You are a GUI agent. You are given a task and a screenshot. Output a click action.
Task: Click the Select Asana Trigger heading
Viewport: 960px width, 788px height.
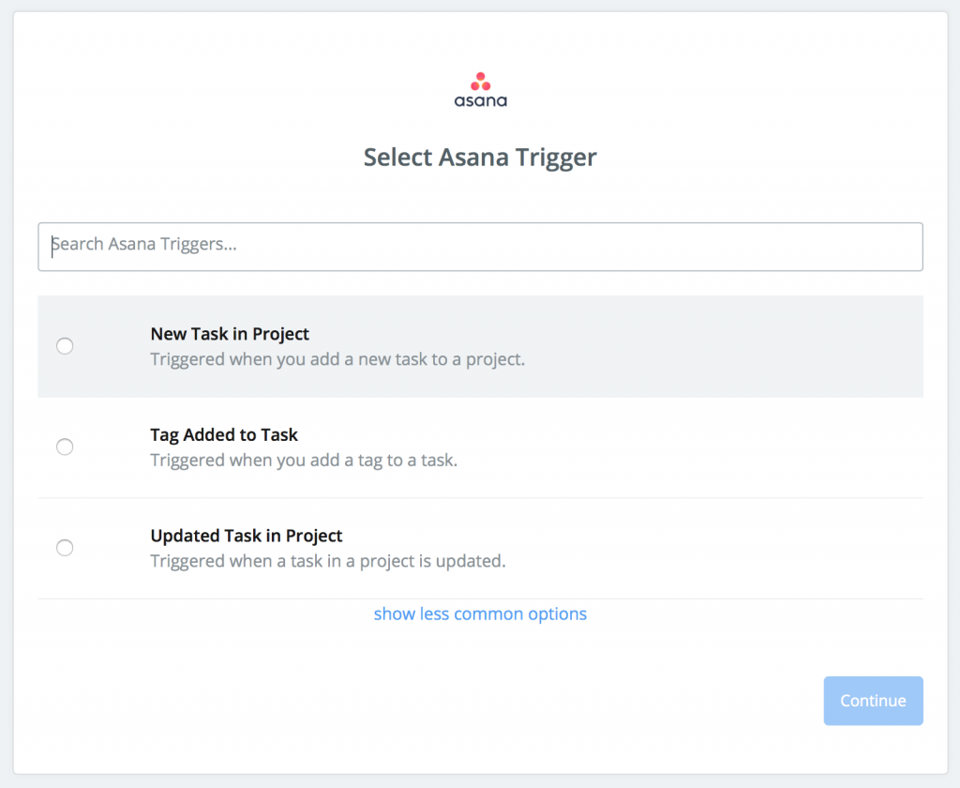481,158
